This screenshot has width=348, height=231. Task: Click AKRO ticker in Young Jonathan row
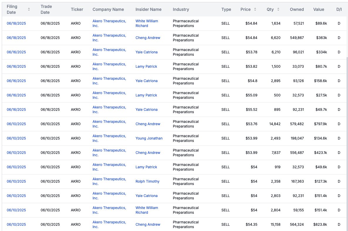coord(76,138)
